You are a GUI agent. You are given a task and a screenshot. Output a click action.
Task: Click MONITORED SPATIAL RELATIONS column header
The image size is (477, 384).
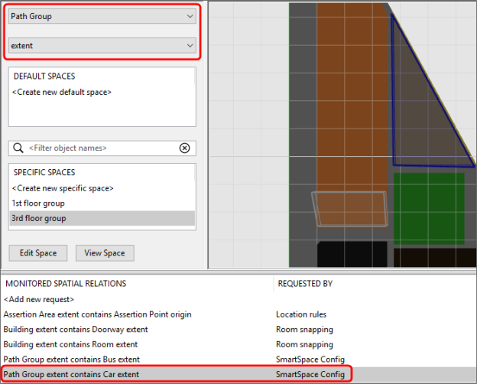(x=66, y=284)
